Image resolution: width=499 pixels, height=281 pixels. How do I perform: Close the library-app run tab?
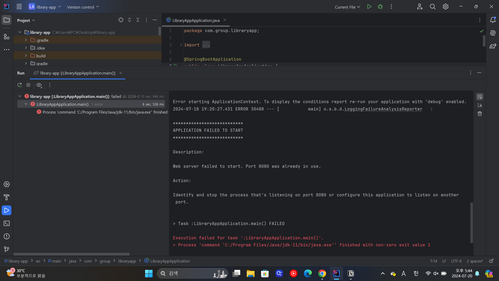[121, 73]
